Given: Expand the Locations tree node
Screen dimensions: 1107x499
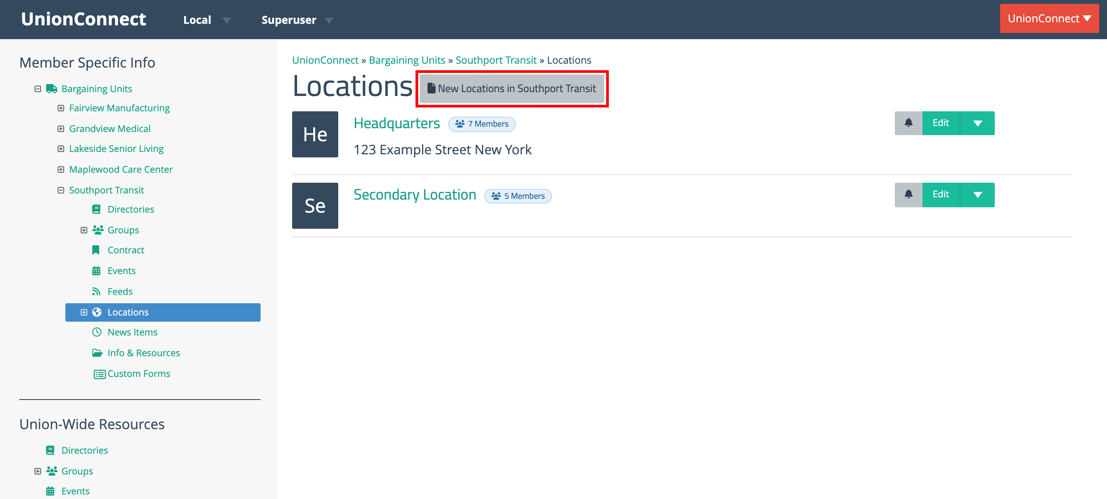Looking at the screenshot, I should [x=84, y=312].
